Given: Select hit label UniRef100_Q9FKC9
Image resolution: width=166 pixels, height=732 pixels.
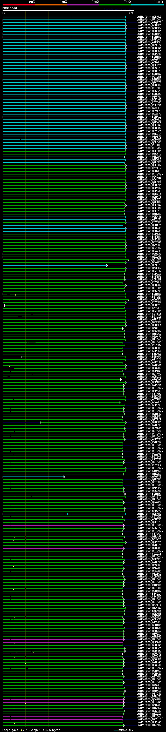Looking at the screenshot, I should coord(149,123).
